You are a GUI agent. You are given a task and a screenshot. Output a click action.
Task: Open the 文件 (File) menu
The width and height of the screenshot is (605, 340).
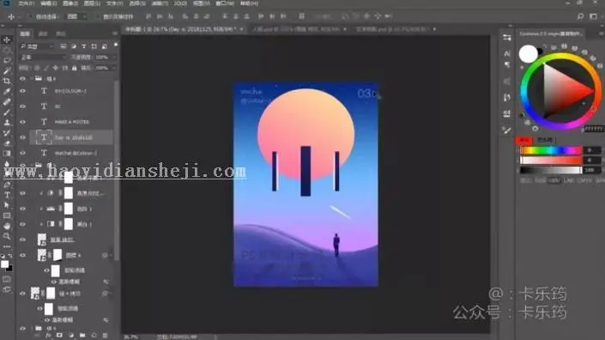click(x=27, y=3)
